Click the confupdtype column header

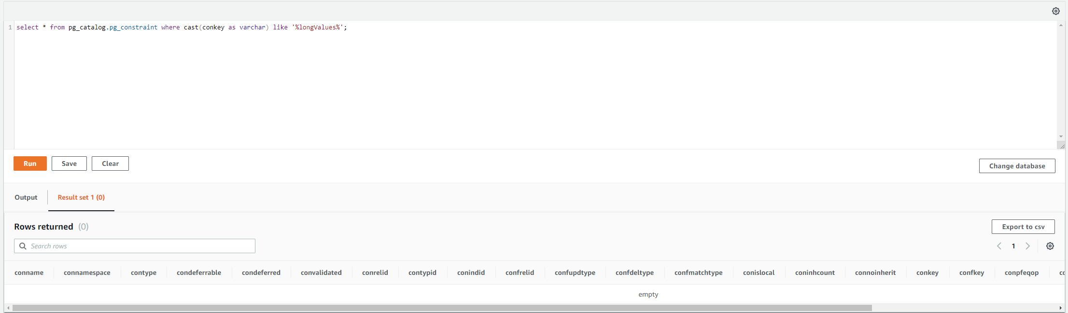(x=575, y=272)
